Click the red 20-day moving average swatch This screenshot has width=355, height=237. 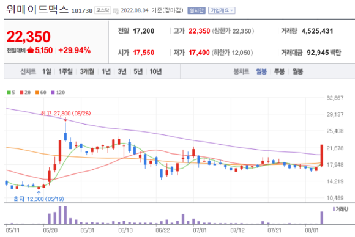[21, 92]
